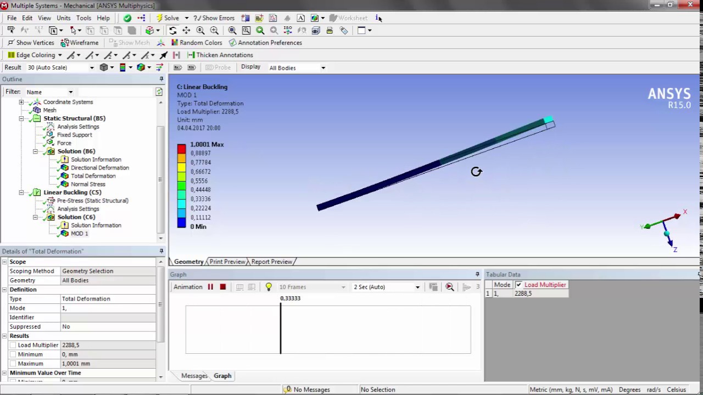Open the Edit menu
Screen dimensions: 703x395
pyautogui.click(x=27, y=18)
